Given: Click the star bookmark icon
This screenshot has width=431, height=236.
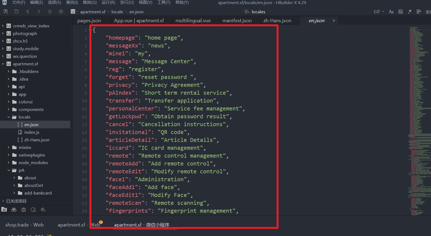Looking at the screenshot, I should (50, 11).
